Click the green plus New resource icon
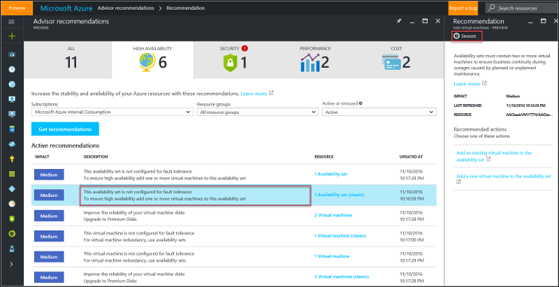 11,36
